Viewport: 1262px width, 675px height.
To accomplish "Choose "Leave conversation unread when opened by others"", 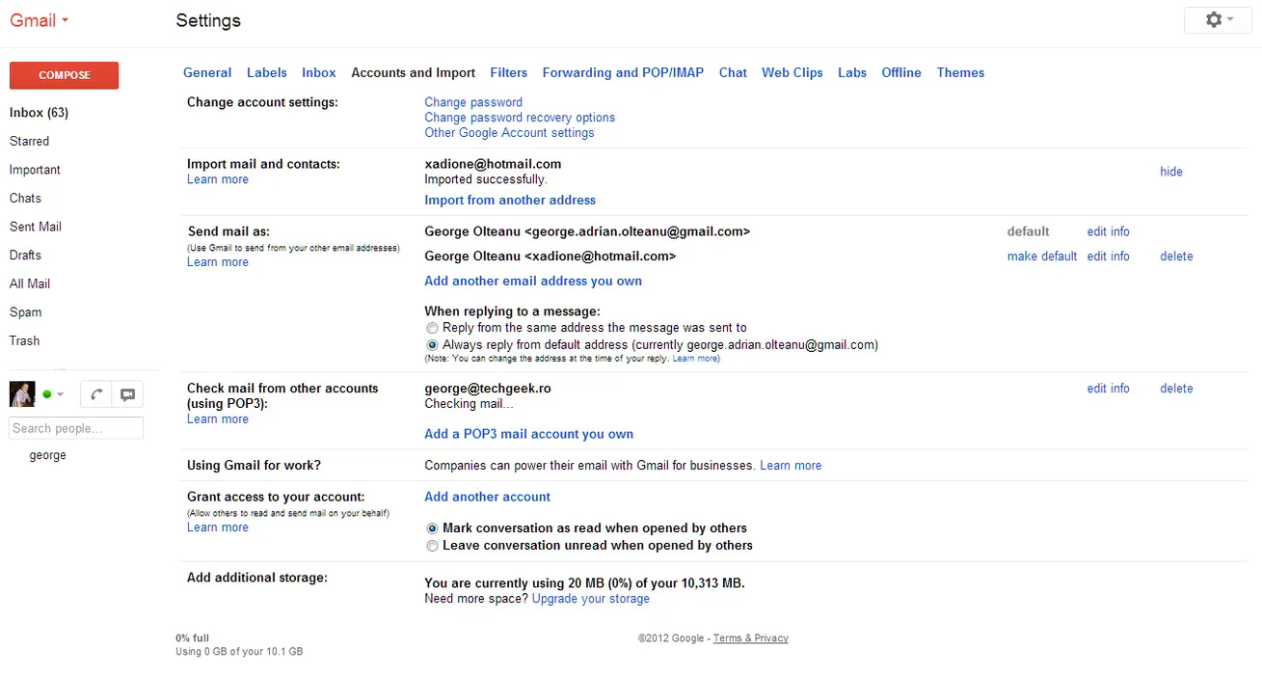I will click(x=432, y=546).
